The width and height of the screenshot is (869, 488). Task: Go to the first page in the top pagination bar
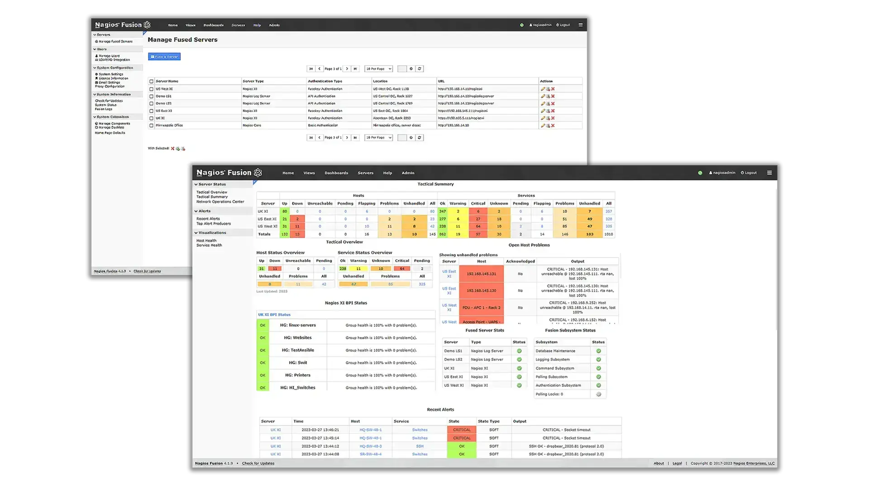[x=311, y=69]
